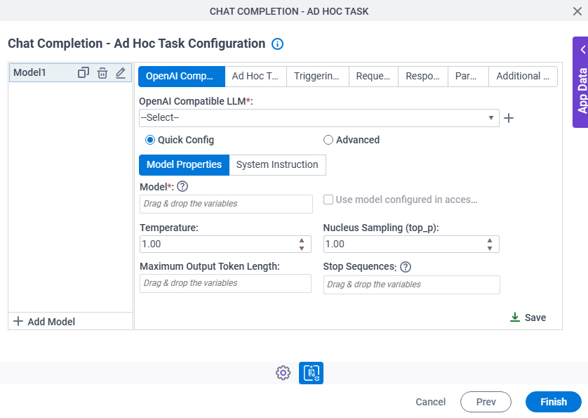Open the Stop Sequences help icon
The image size is (588, 418).
point(406,267)
